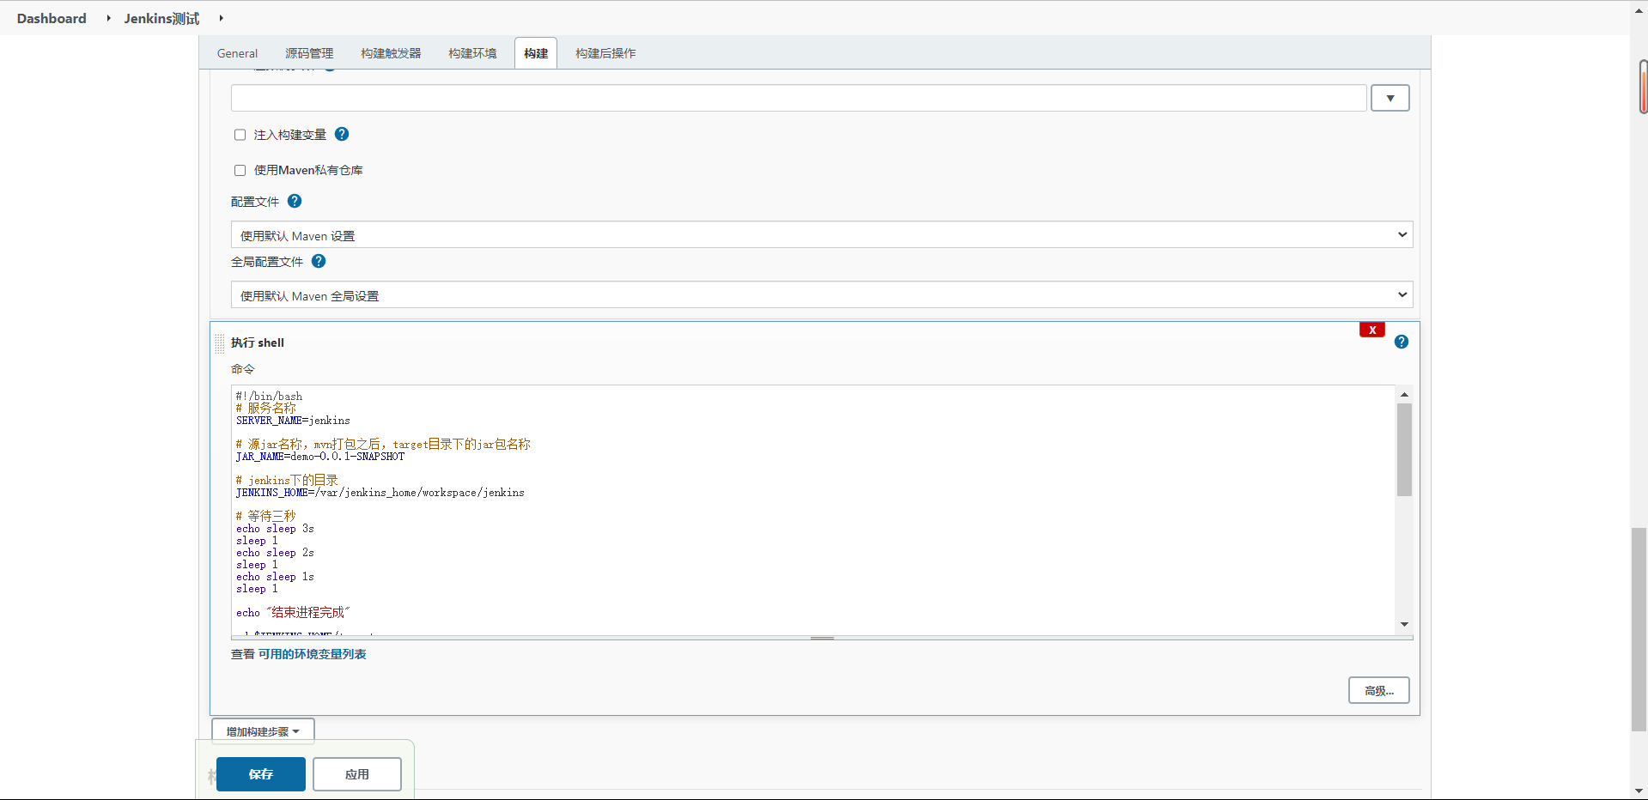The image size is (1648, 800).
Task: Switch to the 源码管理 tab
Action: point(309,53)
